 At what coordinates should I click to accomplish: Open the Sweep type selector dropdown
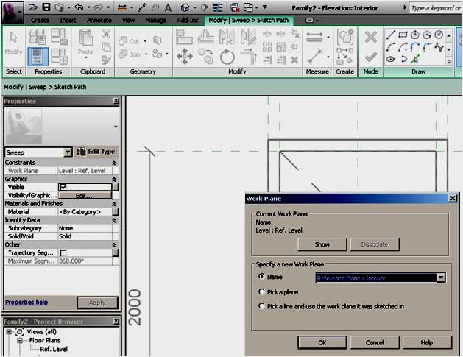click(68, 152)
